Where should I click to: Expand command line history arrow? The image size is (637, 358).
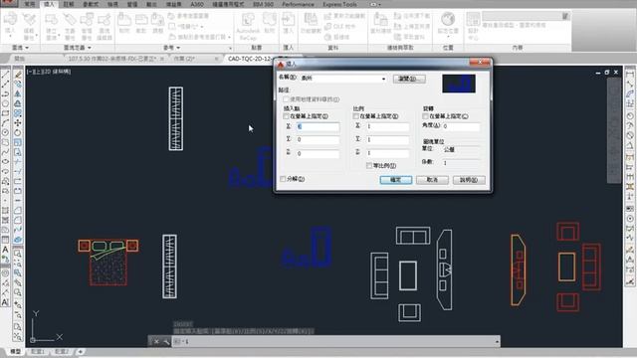[x=497, y=342]
